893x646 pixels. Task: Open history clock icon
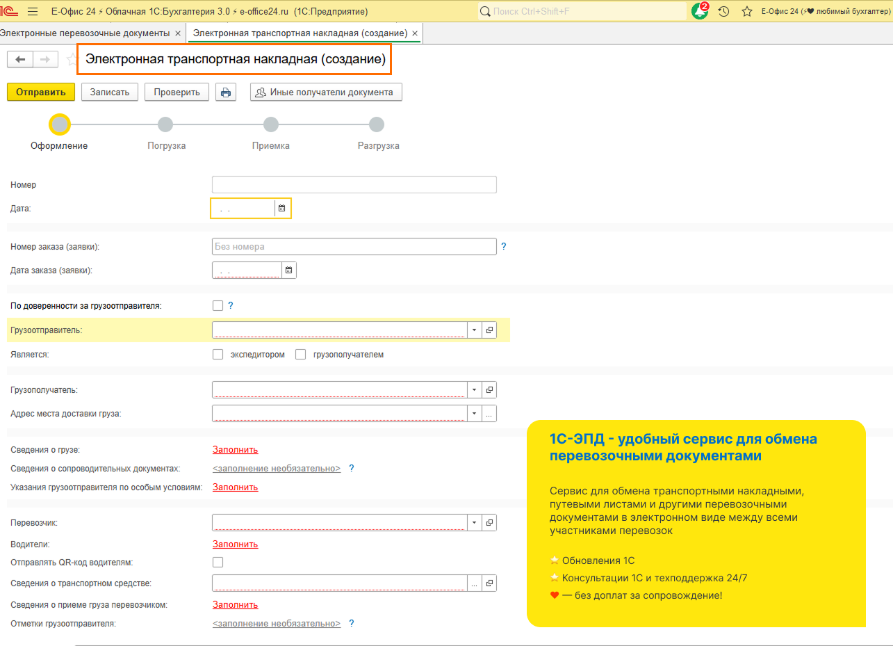pyautogui.click(x=723, y=12)
